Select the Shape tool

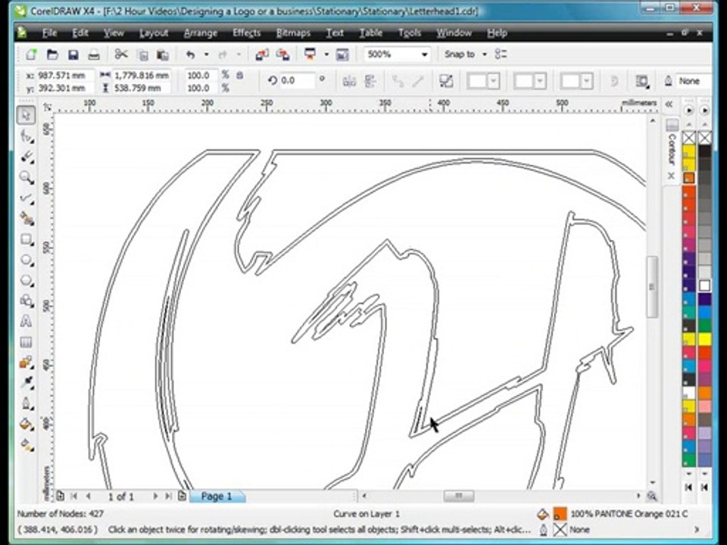click(x=27, y=136)
